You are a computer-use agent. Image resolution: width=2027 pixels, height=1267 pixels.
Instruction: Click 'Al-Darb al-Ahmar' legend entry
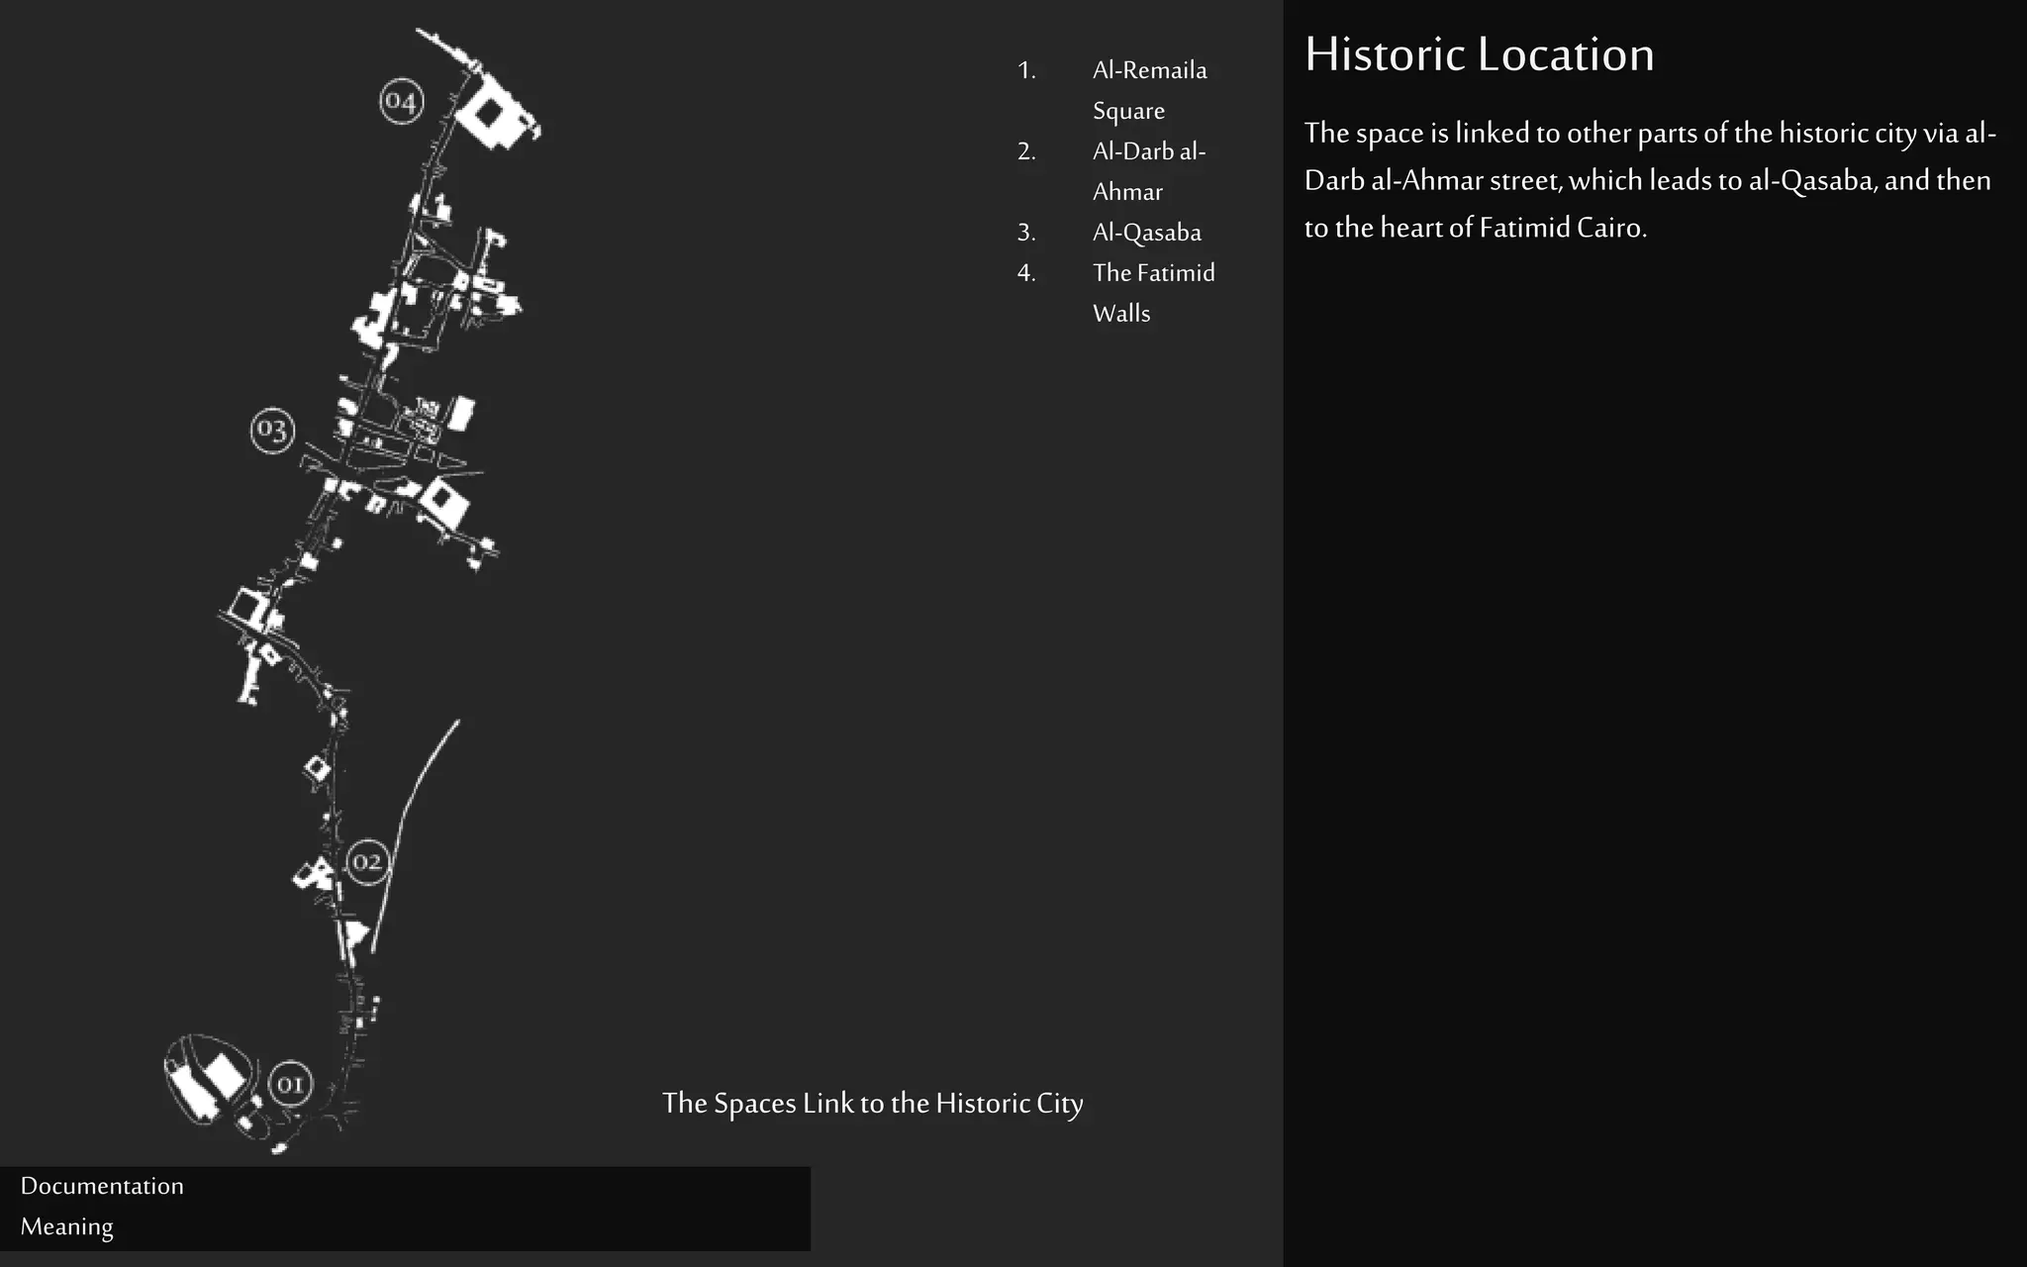click(x=1148, y=171)
